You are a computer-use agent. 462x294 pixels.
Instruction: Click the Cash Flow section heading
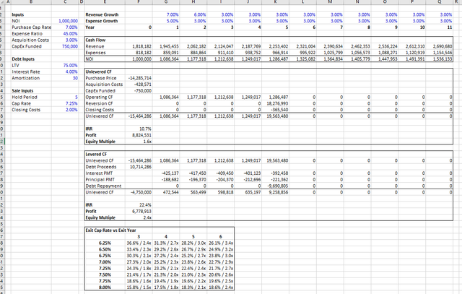(95, 40)
